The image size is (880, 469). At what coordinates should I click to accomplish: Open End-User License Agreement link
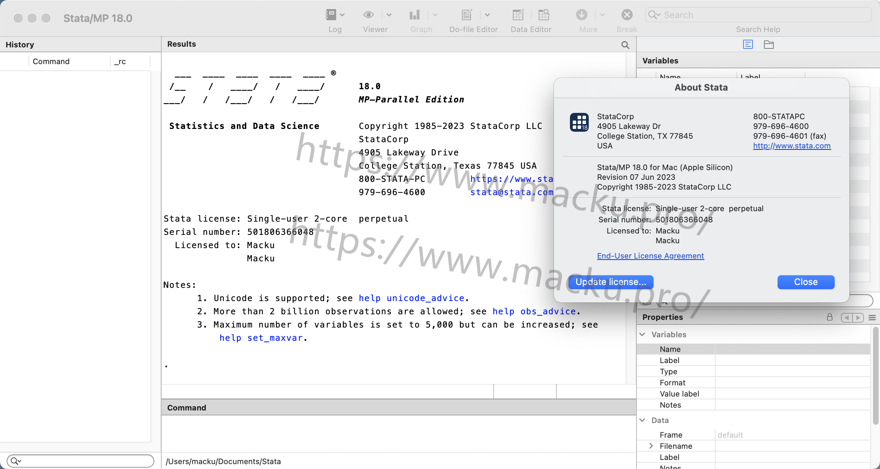click(x=650, y=256)
